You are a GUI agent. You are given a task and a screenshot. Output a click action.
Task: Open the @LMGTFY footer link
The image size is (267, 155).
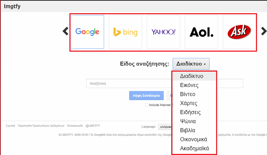point(93,126)
